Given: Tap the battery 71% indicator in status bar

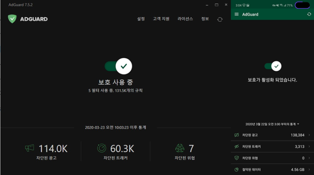Looking at the screenshot, I should coord(290,5).
